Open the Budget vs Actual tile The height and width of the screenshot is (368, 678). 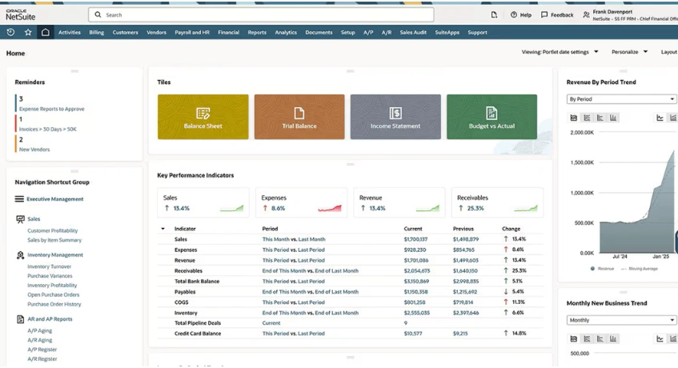pyautogui.click(x=491, y=117)
